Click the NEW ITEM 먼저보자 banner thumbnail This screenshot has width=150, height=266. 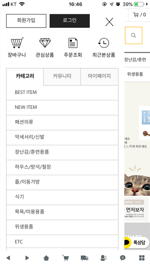[x=136, y=209]
